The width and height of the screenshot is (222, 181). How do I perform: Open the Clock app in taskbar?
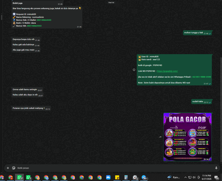click(x=135, y=177)
